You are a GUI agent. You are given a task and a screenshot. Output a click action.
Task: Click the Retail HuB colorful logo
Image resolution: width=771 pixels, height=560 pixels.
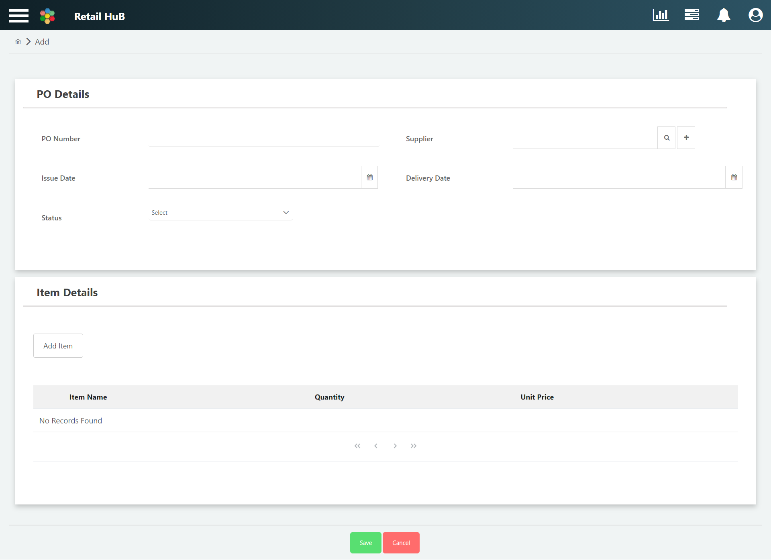pos(47,16)
